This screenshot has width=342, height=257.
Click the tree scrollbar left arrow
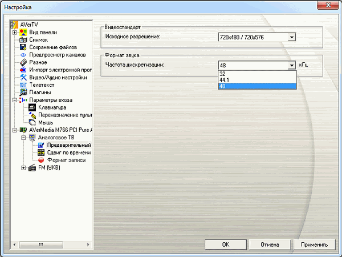pyautogui.click(x=14, y=245)
